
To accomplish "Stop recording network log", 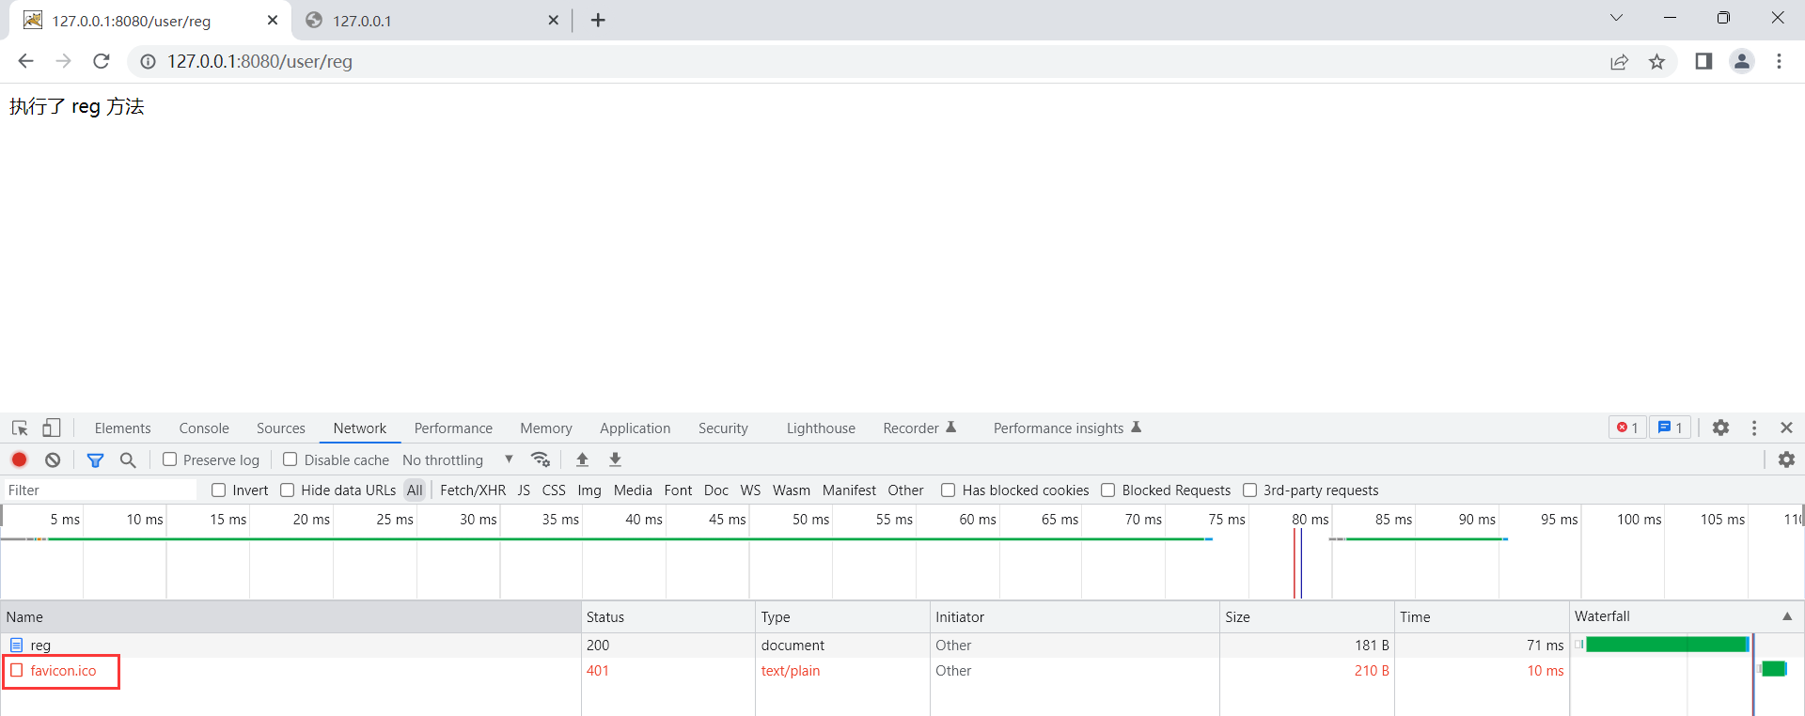I will click(x=19, y=459).
